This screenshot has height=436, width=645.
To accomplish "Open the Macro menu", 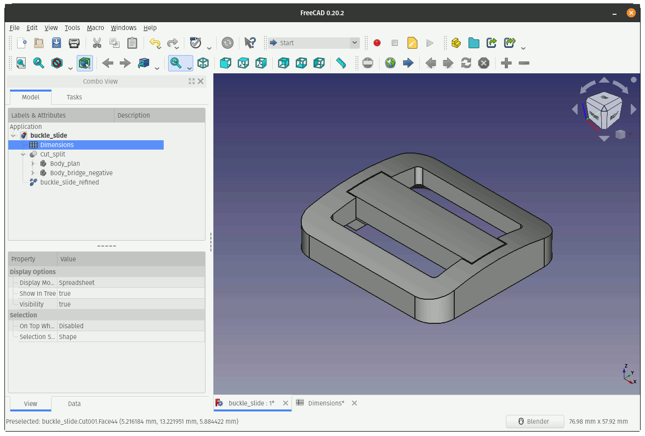I will (95, 28).
